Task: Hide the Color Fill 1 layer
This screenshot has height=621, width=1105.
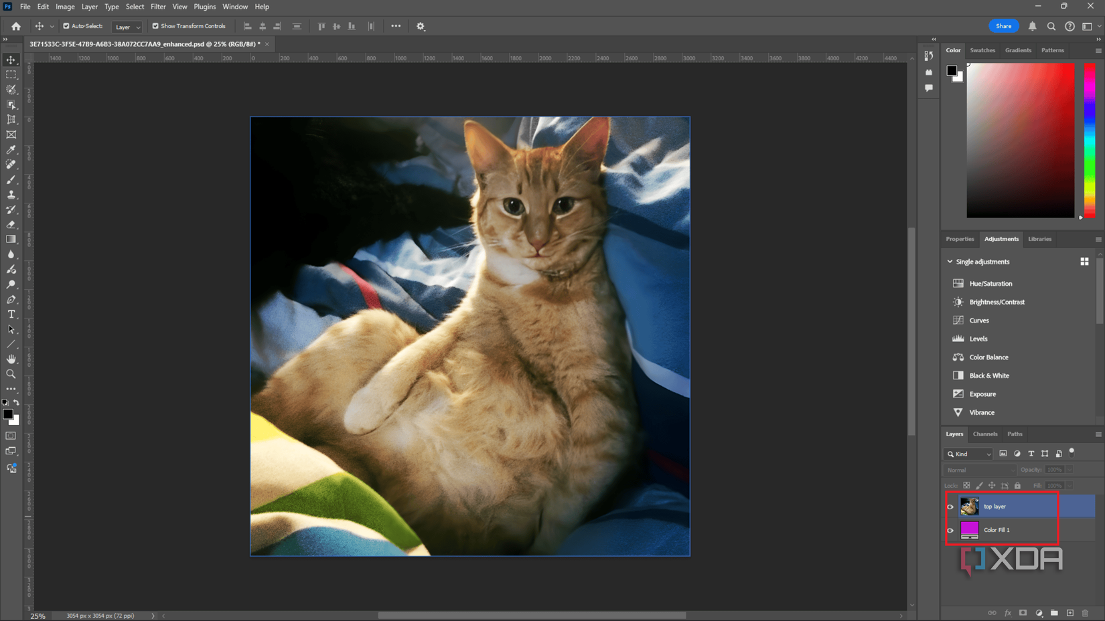Action: (950, 530)
